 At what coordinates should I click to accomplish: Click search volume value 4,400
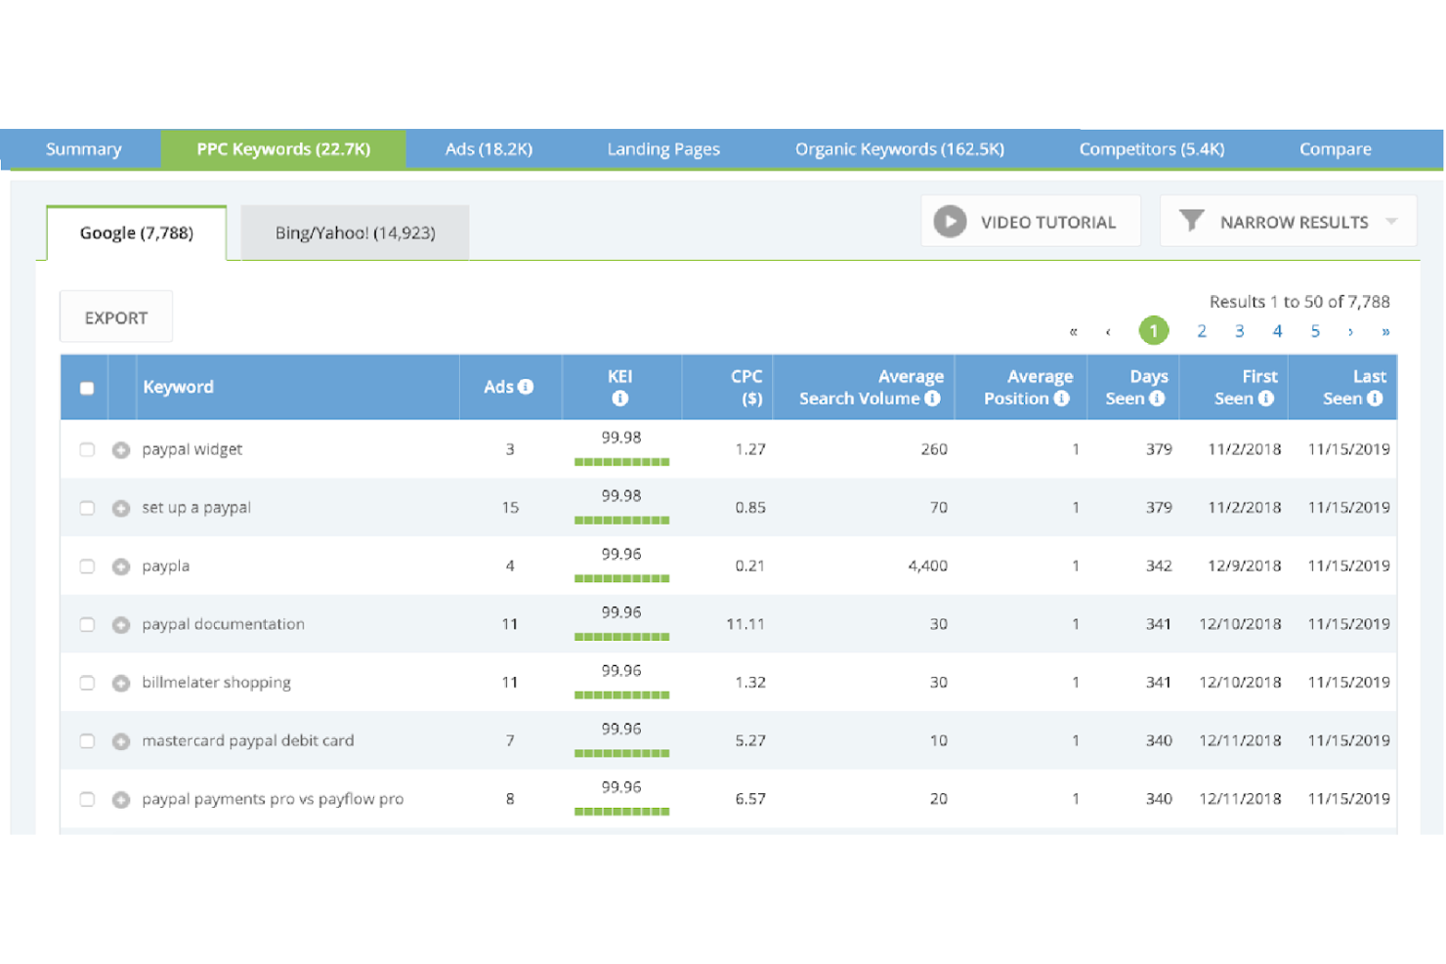[927, 566]
